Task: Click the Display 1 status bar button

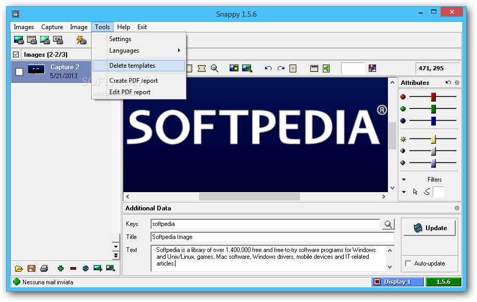Action: click(x=397, y=282)
